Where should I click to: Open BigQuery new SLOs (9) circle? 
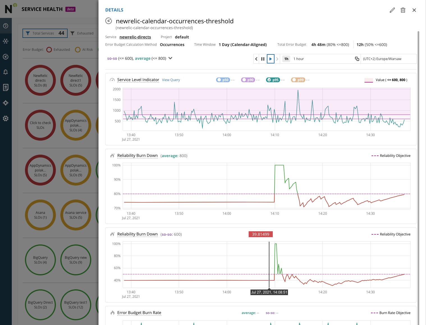tap(76, 260)
